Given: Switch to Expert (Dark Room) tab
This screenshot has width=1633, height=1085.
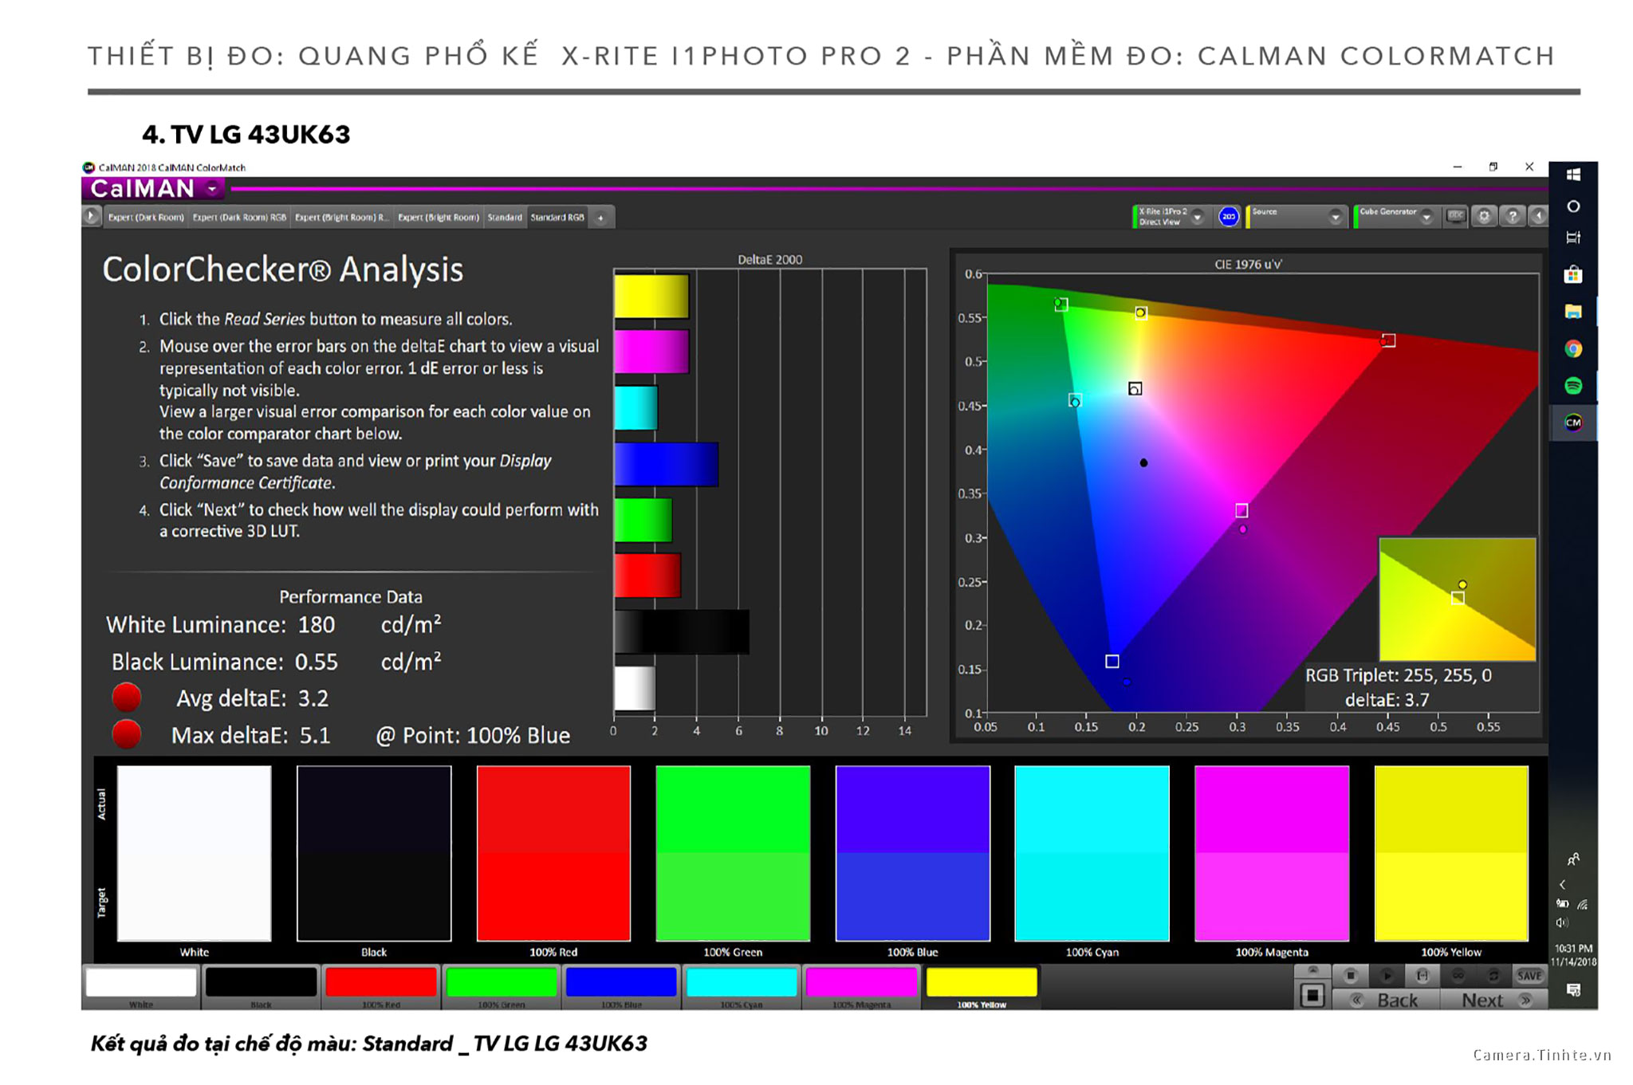Looking at the screenshot, I should 146,217.
